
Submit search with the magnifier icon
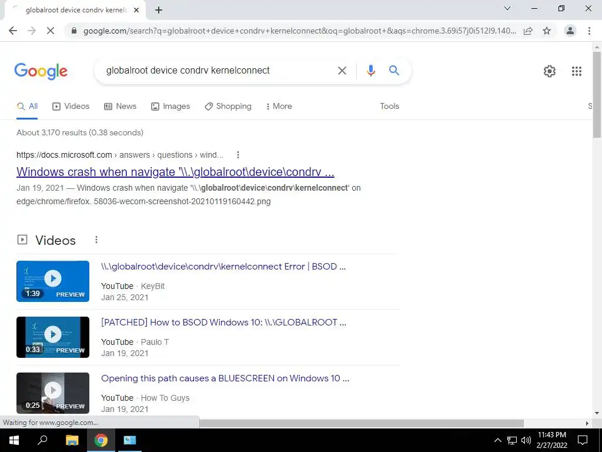click(394, 71)
